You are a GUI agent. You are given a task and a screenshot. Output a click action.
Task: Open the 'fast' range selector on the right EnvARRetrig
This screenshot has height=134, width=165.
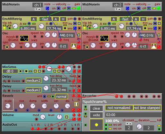coord(126,19)
